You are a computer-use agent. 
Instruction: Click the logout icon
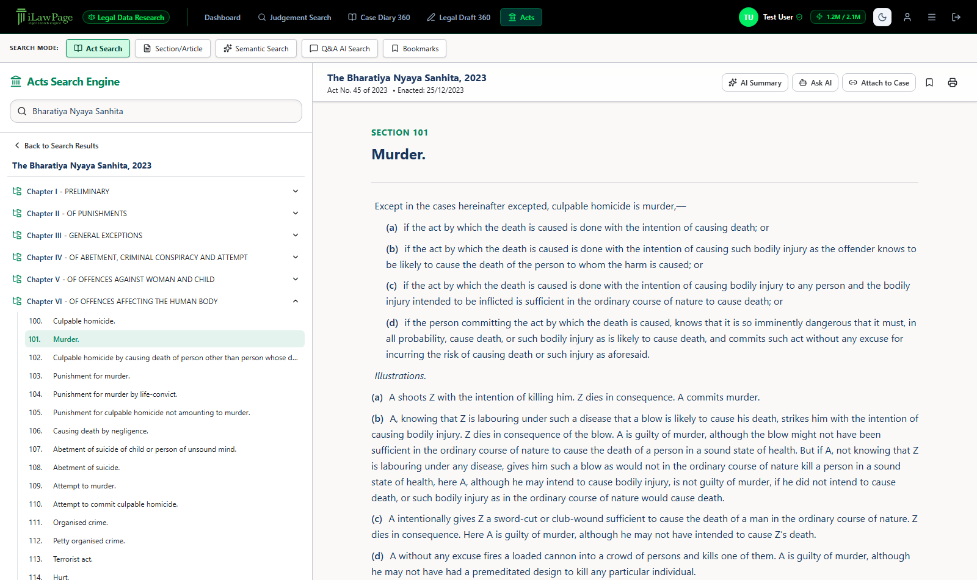[956, 17]
